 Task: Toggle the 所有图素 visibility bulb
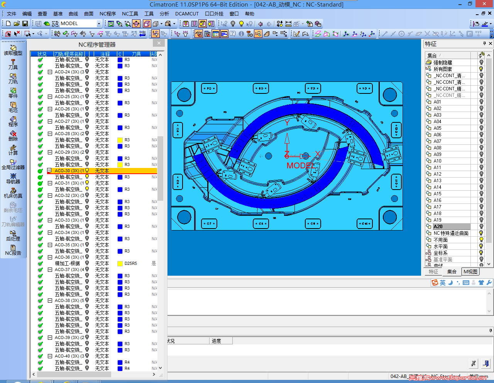coord(481,69)
